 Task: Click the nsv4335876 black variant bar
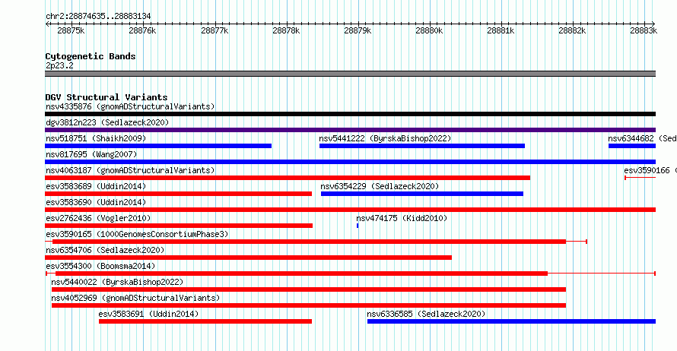[350, 114]
